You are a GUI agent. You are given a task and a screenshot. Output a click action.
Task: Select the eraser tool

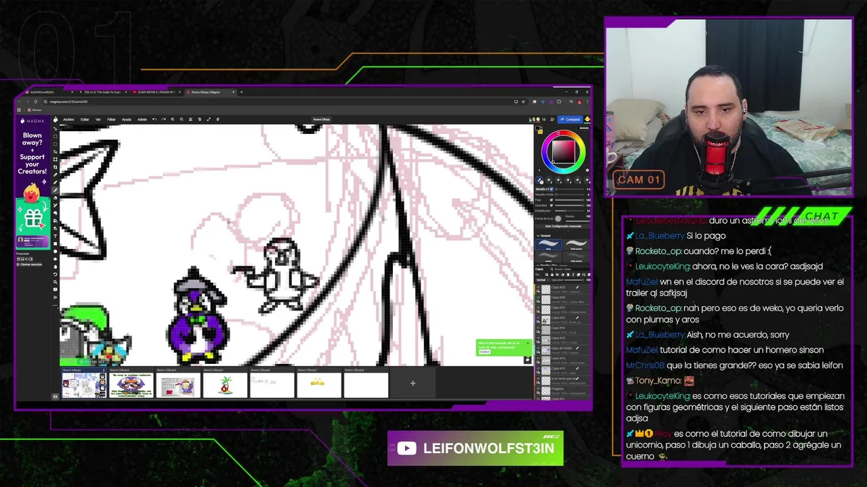pyautogui.click(x=55, y=198)
